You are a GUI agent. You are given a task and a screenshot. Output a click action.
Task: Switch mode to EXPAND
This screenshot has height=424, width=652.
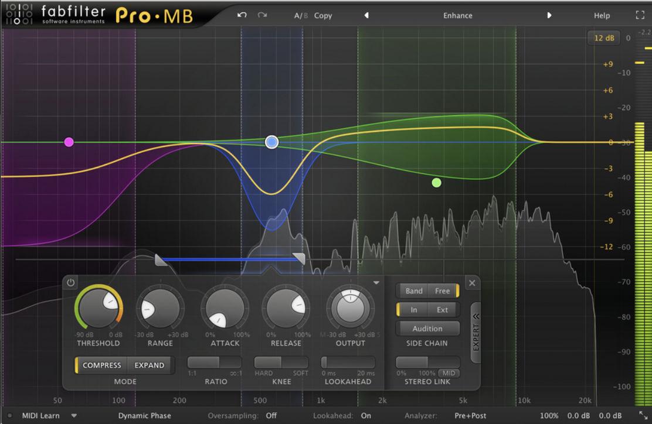pyautogui.click(x=150, y=365)
